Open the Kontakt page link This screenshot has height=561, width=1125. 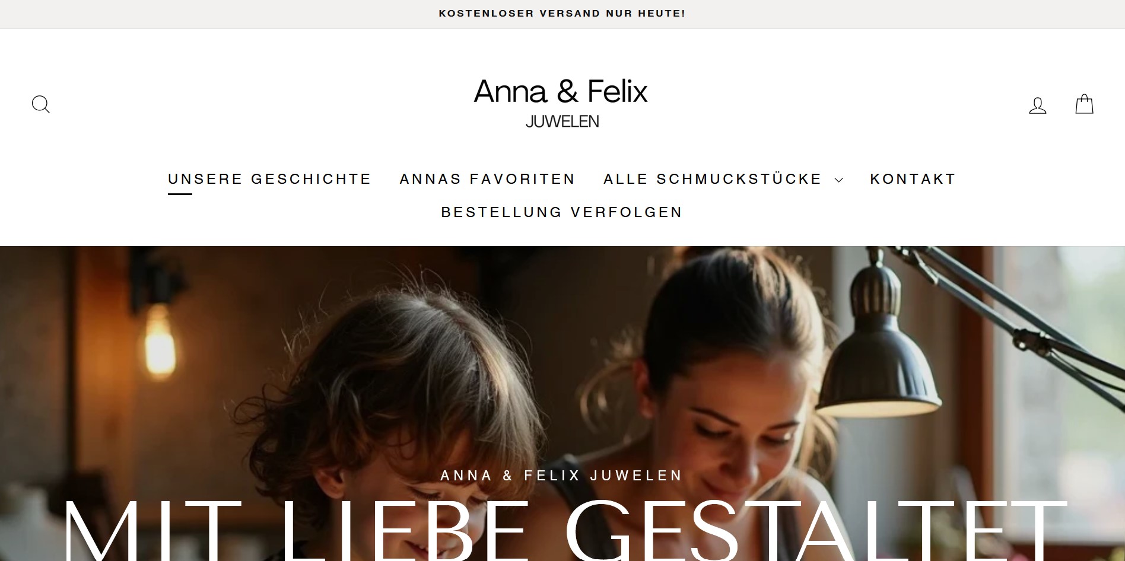913,179
